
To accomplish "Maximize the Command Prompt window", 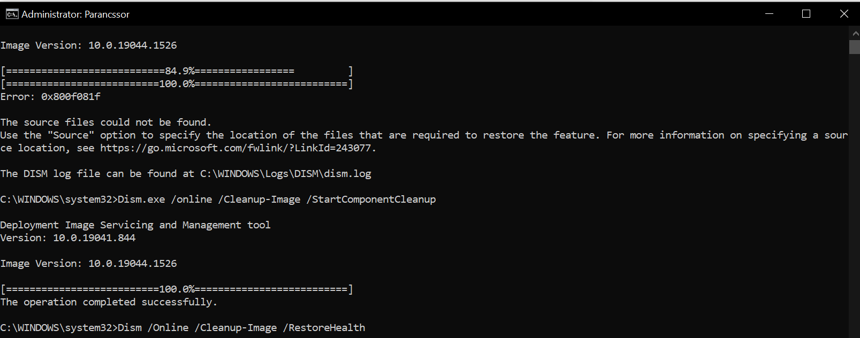I will point(806,14).
